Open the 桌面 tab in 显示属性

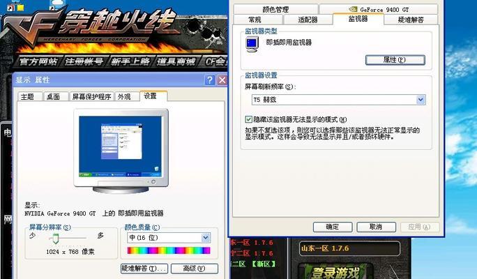[55, 96]
